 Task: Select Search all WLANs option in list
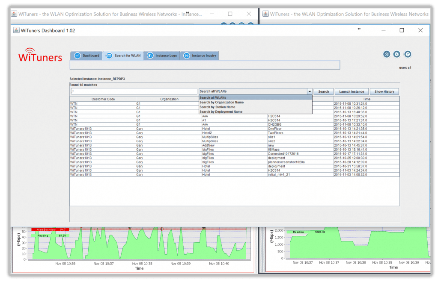pyautogui.click(x=256, y=98)
